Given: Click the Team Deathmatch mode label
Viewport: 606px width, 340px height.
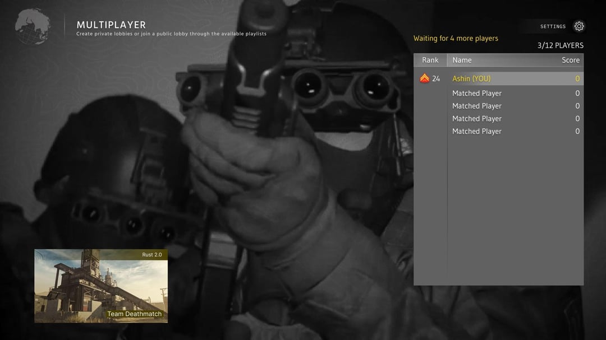Looking at the screenshot, I should 134,314.
